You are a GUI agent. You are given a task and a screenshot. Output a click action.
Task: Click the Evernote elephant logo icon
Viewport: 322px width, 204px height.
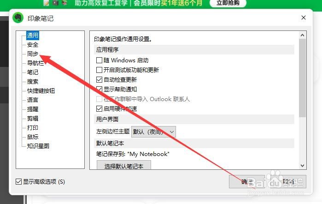pyautogui.click(x=18, y=18)
